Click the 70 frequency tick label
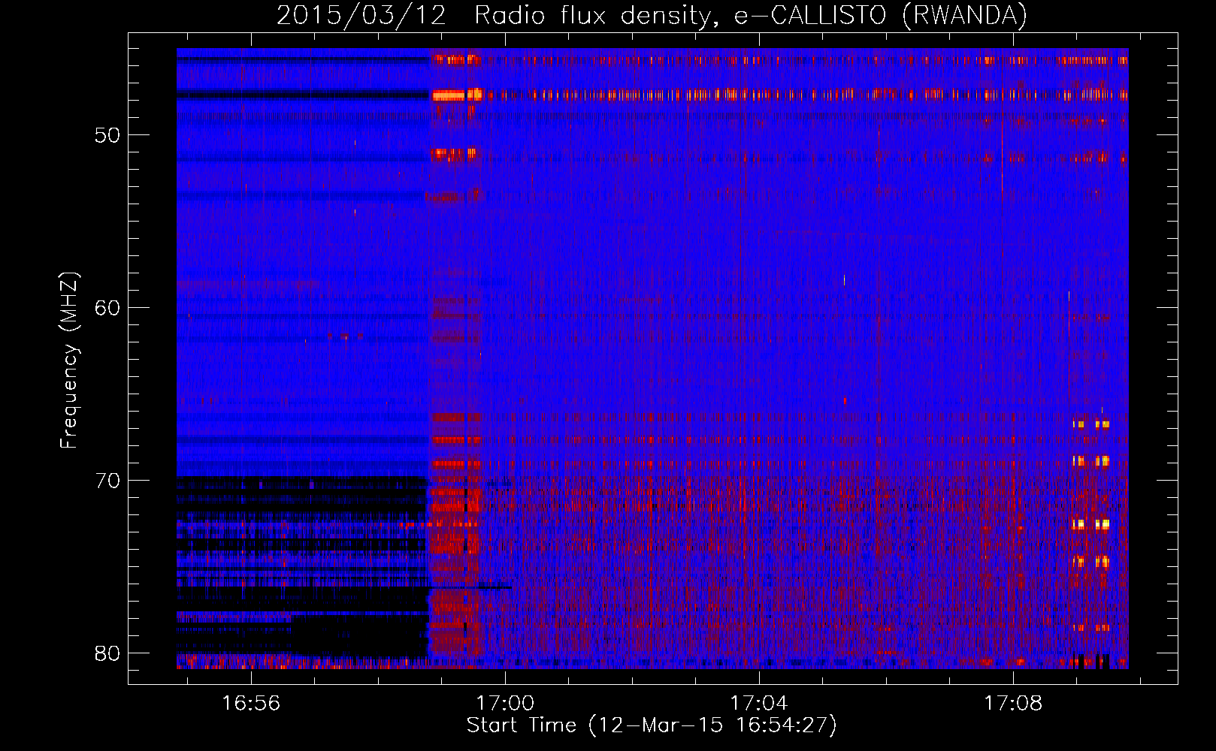 click(x=107, y=481)
